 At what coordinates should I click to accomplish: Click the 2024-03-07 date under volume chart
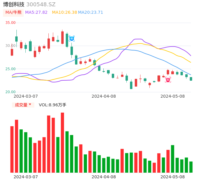tap(26, 177)
